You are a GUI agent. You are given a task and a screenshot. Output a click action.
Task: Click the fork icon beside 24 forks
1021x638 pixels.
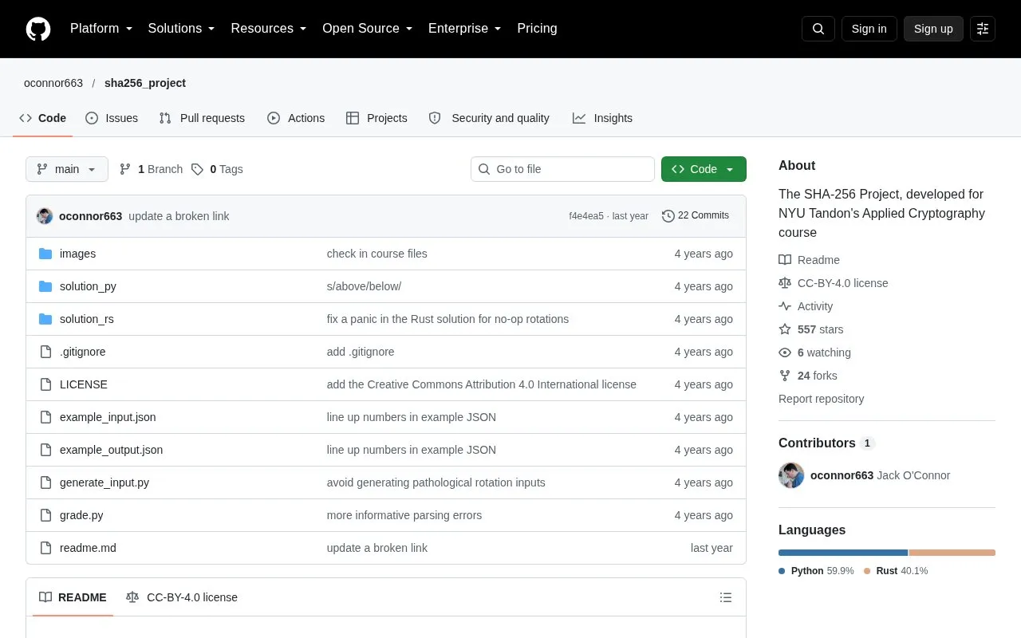(x=785, y=376)
